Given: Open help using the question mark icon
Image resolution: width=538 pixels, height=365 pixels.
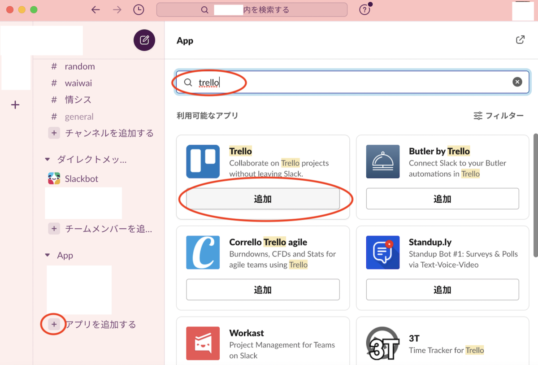Looking at the screenshot, I should coord(364,9).
